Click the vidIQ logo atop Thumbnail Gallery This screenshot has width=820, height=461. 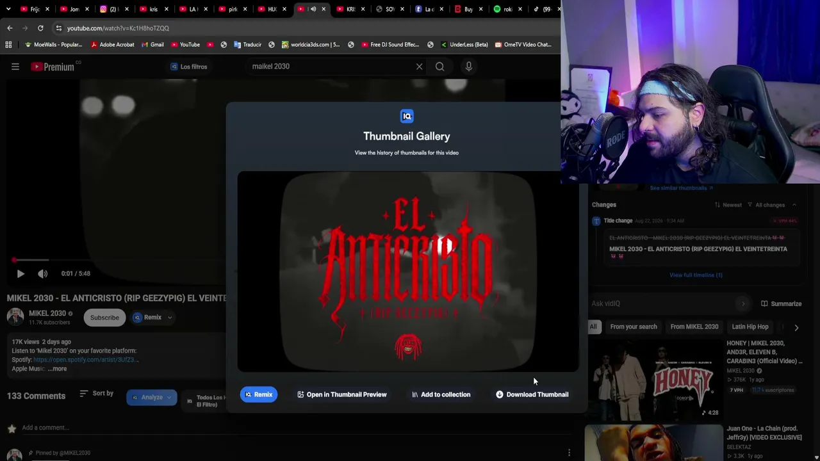407,116
